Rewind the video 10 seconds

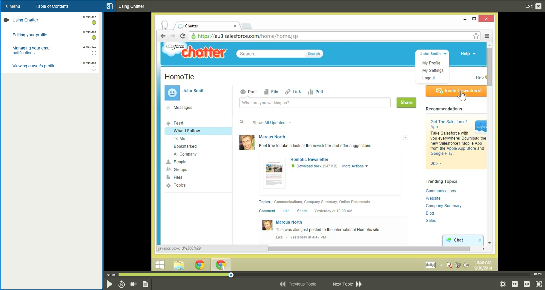point(122,284)
